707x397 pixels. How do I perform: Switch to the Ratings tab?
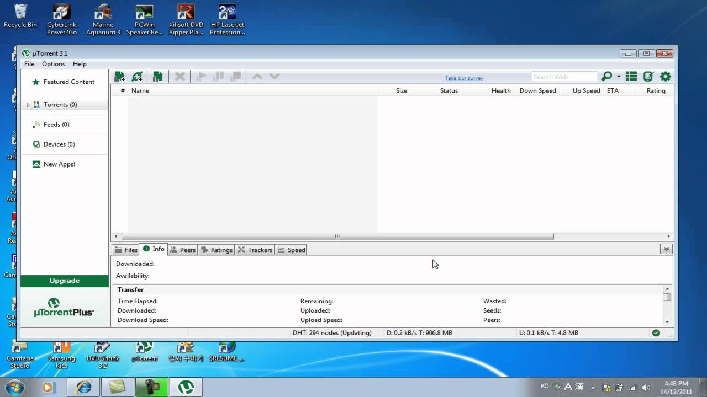pyautogui.click(x=217, y=250)
